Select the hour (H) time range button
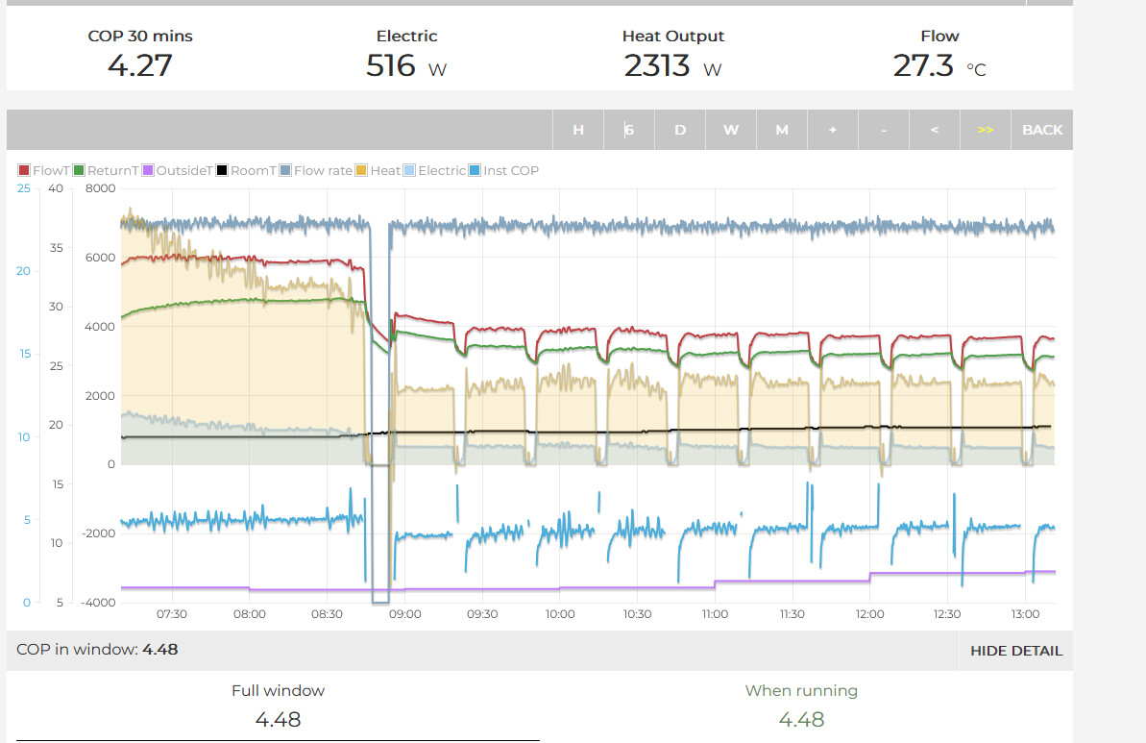Viewport: 1146px width, 743px height. click(578, 130)
